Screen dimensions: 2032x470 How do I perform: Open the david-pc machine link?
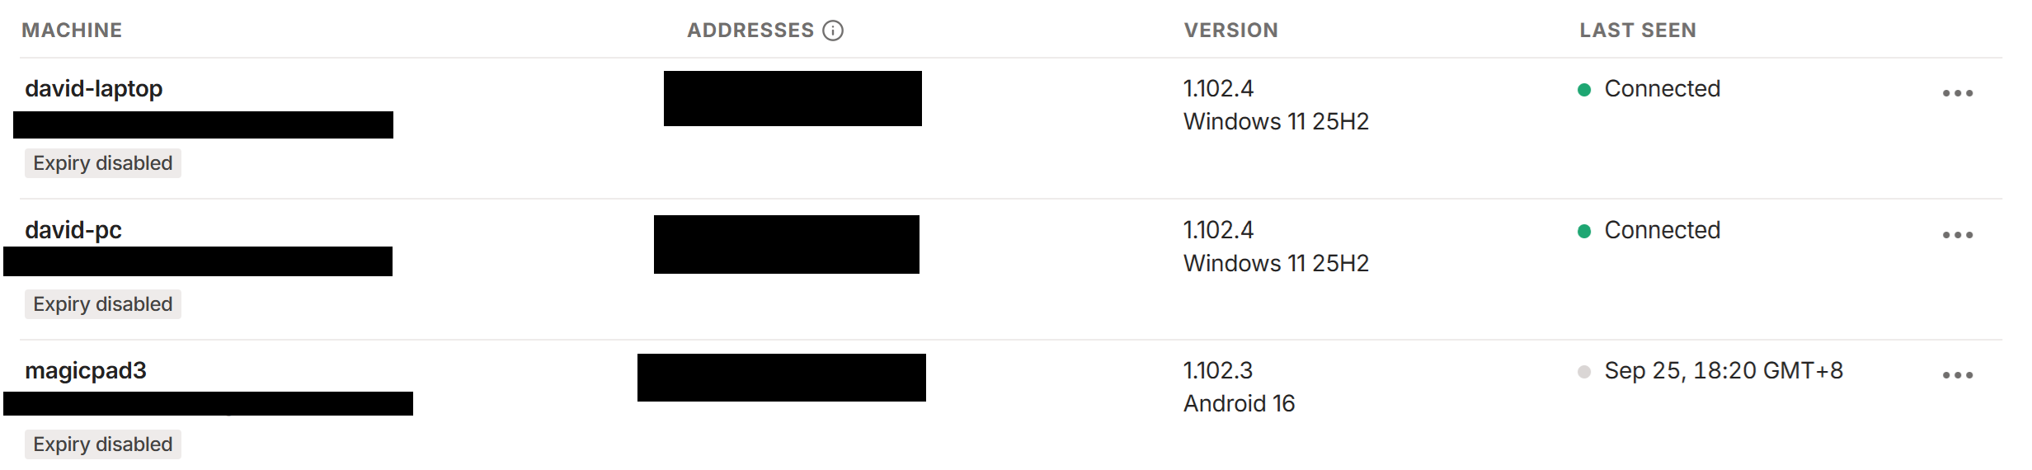[x=73, y=230]
